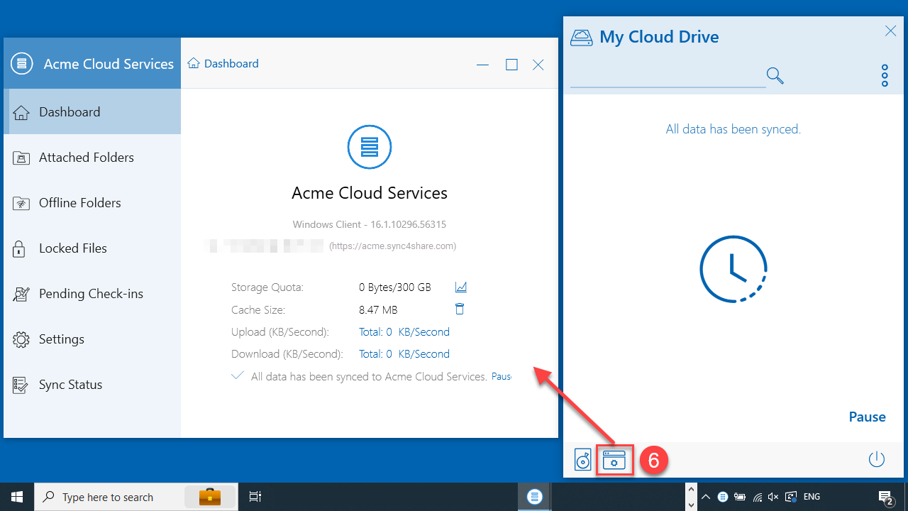Viewport: 908px width, 511px height.
Task: Click the Cache Size value 8.47 MB
Action: coord(378,310)
